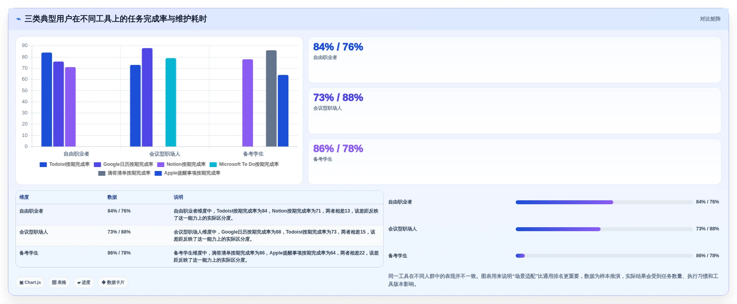The height and width of the screenshot is (304, 737).
Task: Click the 会议型职场人 progress bar
Action: [x=604, y=229]
